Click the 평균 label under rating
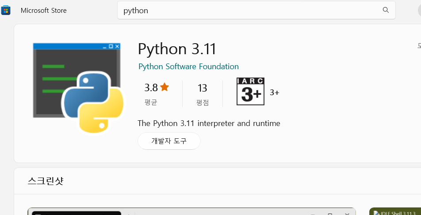The height and width of the screenshot is (215, 421). coord(151,102)
